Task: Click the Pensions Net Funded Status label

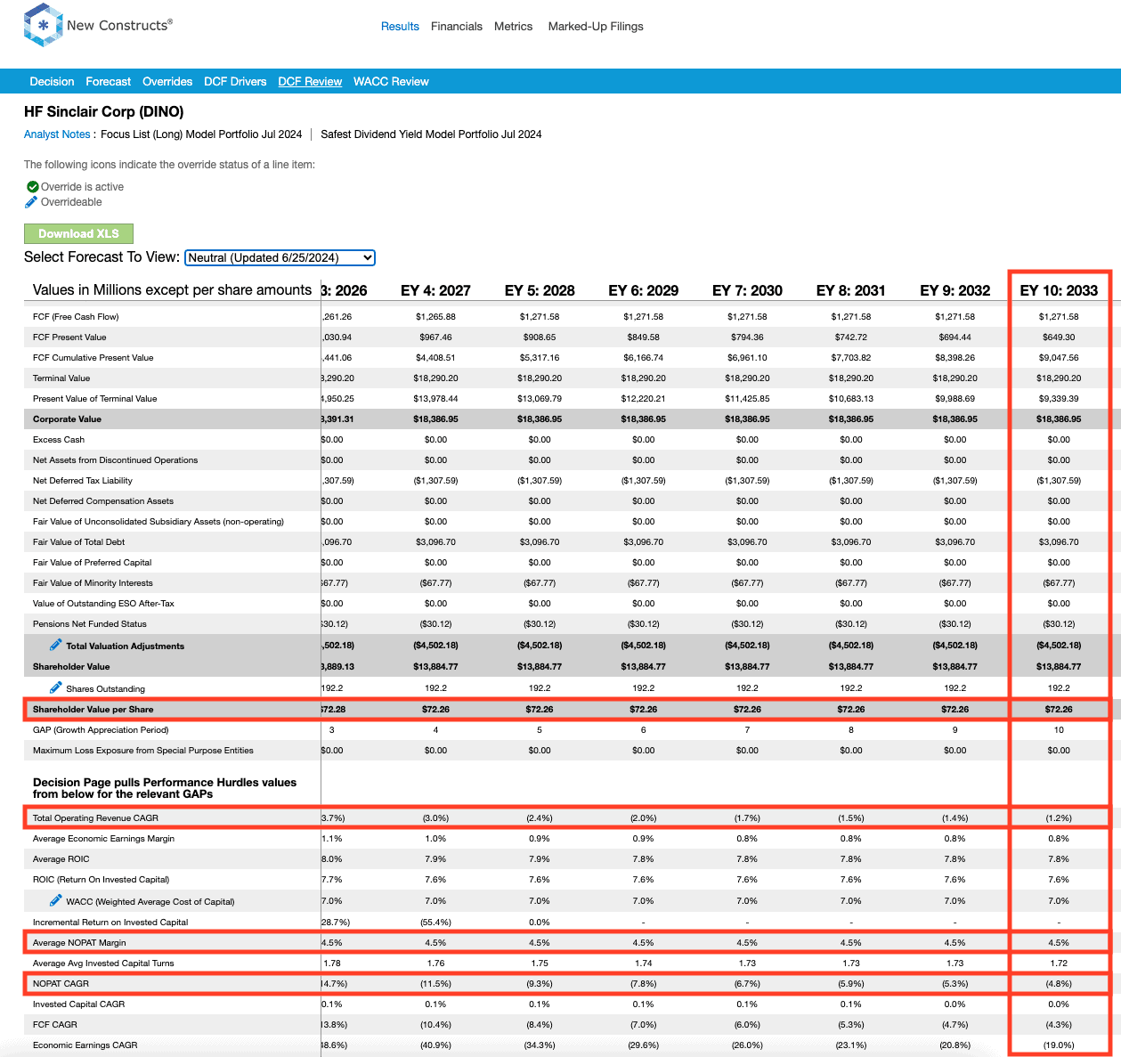Action: tap(90, 624)
